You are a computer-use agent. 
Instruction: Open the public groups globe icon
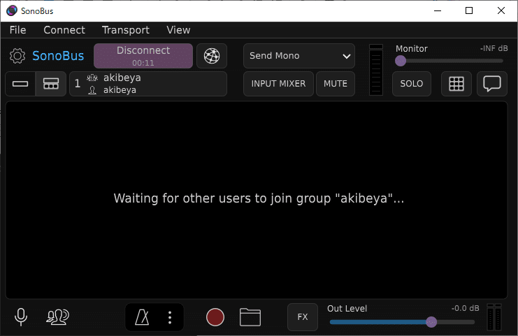click(x=212, y=56)
